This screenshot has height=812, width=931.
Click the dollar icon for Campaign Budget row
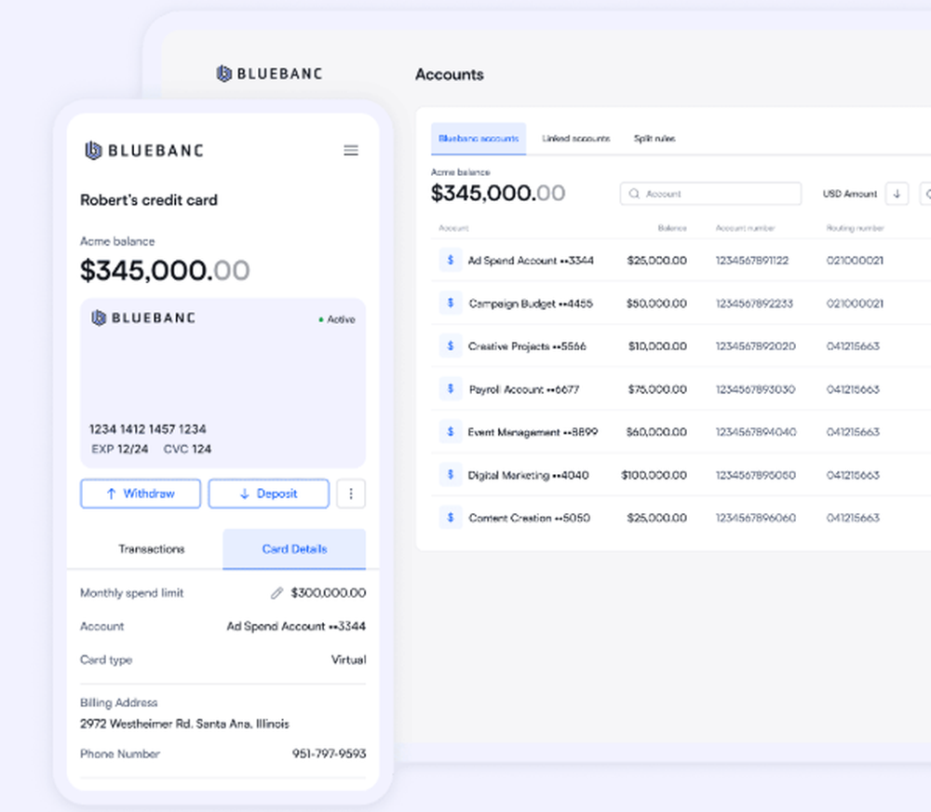point(450,303)
